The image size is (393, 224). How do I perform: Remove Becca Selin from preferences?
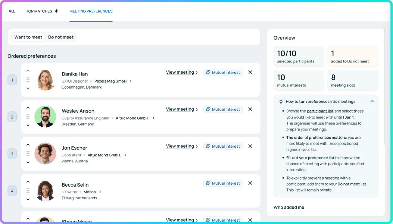click(250, 183)
